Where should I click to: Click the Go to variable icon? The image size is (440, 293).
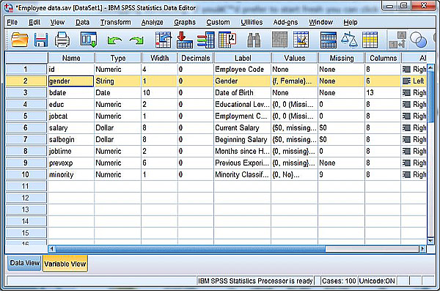pyautogui.click(x=184, y=40)
